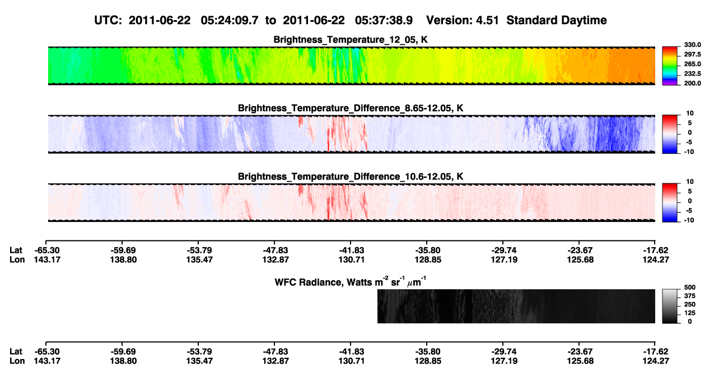Image resolution: width=728 pixels, height=373 pixels.
Task: Click the 375 label on radiance colorbar
Action: click(x=689, y=296)
